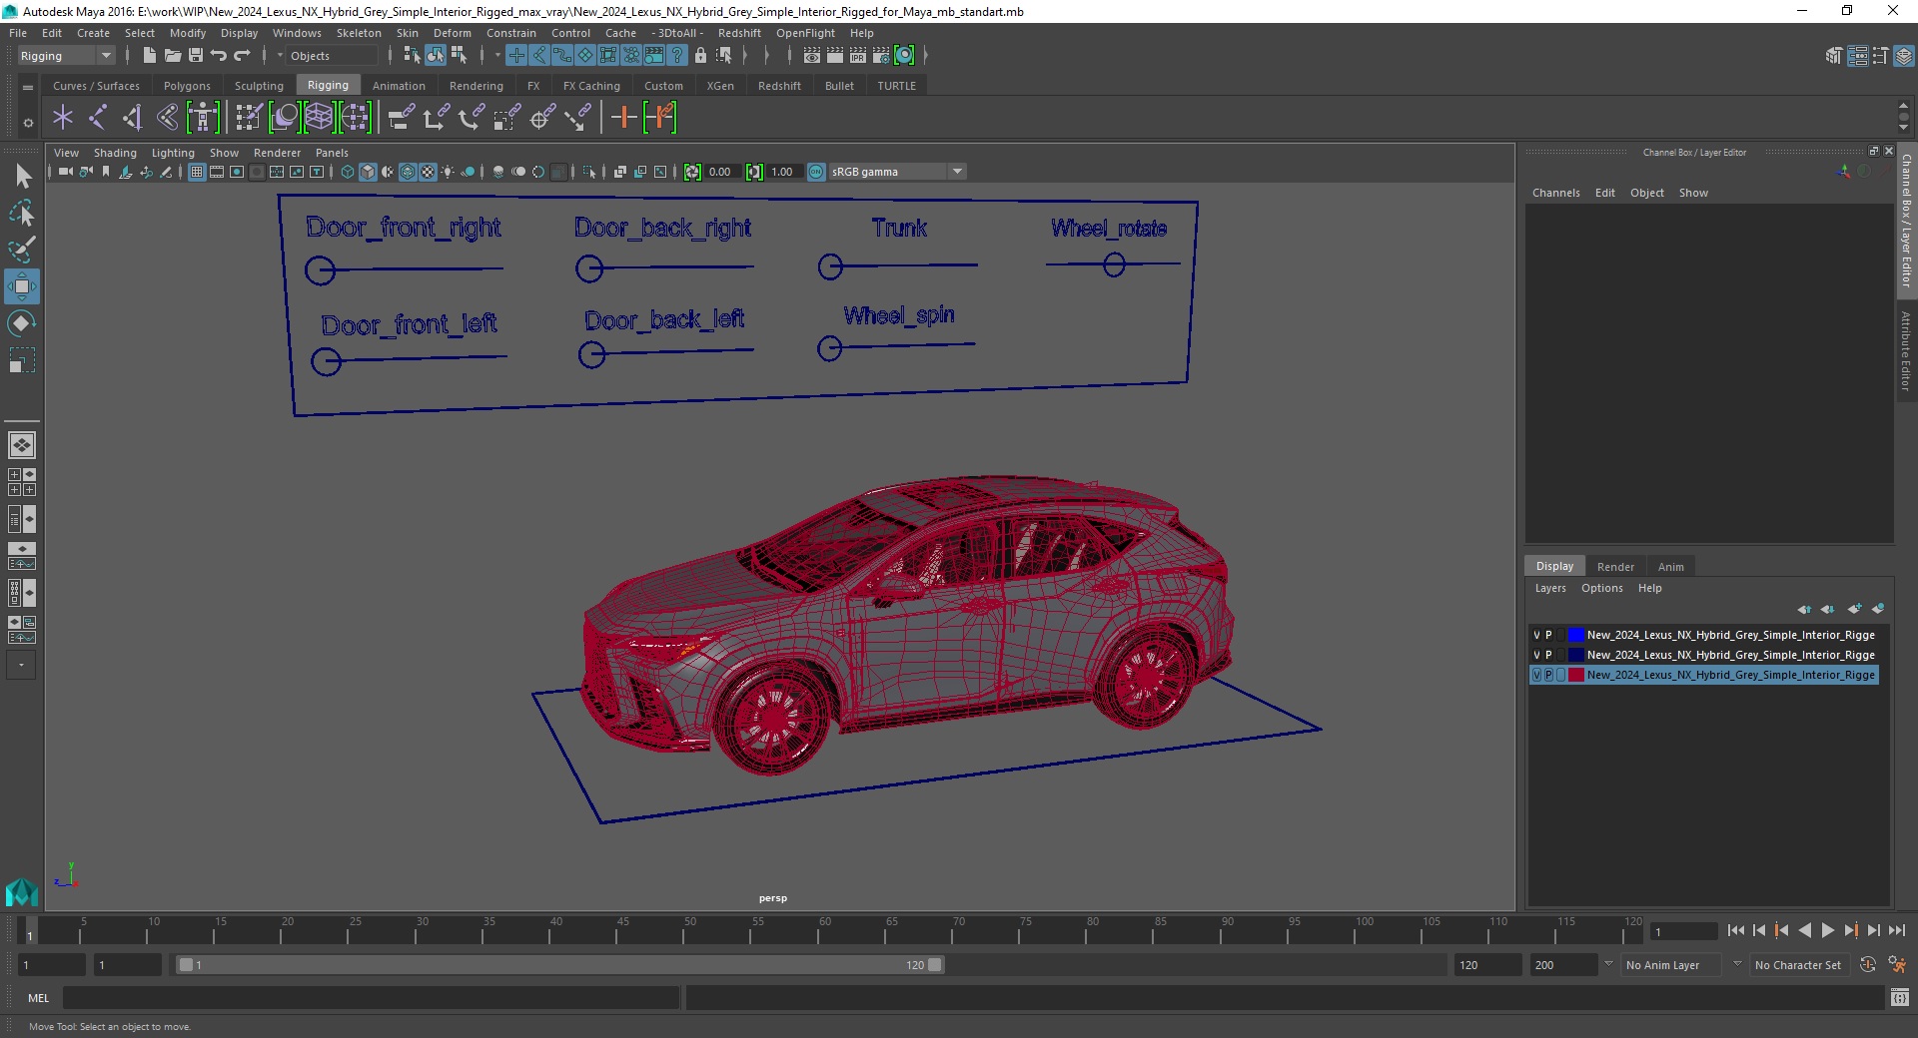Activate the Paint Selection tool
This screenshot has height=1038, width=1918.
[22, 250]
